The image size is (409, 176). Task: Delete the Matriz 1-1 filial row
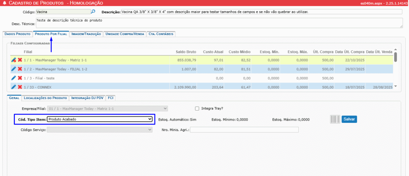[20, 60]
